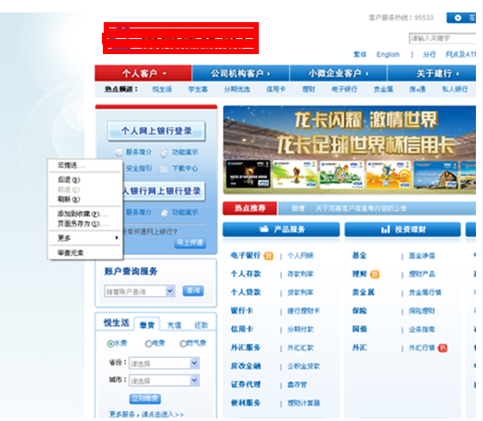Click the bar chart icon on 投资理财 header
This screenshot has width=483, height=421.
click(x=386, y=230)
